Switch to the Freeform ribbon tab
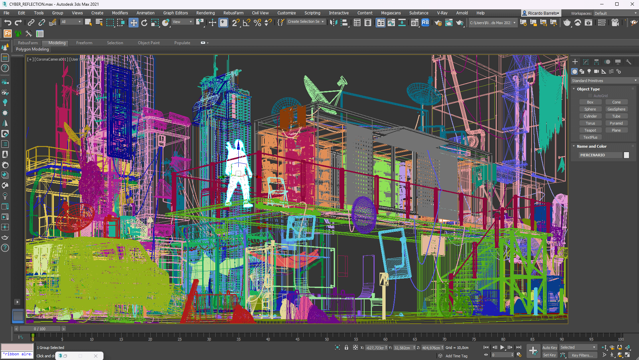Image resolution: width=639 pixels, height=360 pixels. (x=84, y=43)
